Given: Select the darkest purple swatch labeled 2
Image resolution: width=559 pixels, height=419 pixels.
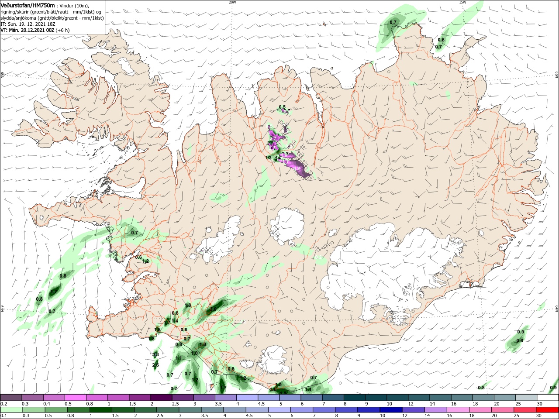Looking at the screenshot, I should click(161, 398).
